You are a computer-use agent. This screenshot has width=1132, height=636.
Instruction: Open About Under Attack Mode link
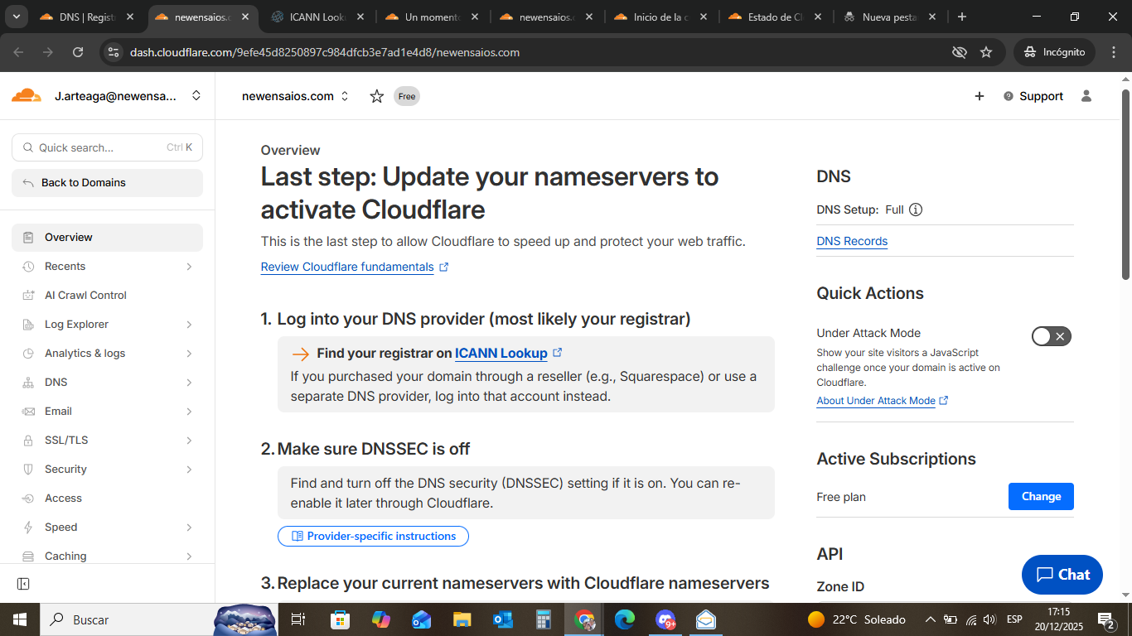click(x=883, y=401)
